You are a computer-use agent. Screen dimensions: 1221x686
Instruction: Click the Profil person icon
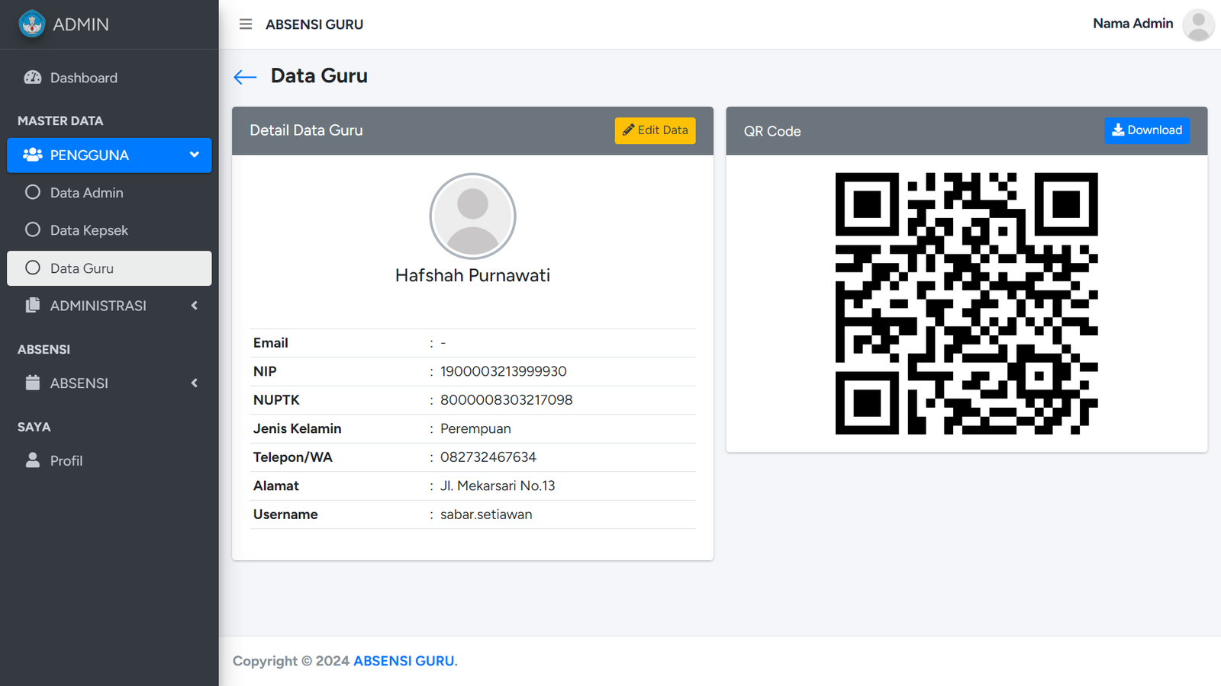click(x=33, y=460)
